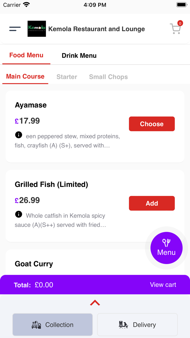Switch to the Drink Menu tab
Image resolution: width=190 pixels, height=338 pixels.
(x=79, y=55)
